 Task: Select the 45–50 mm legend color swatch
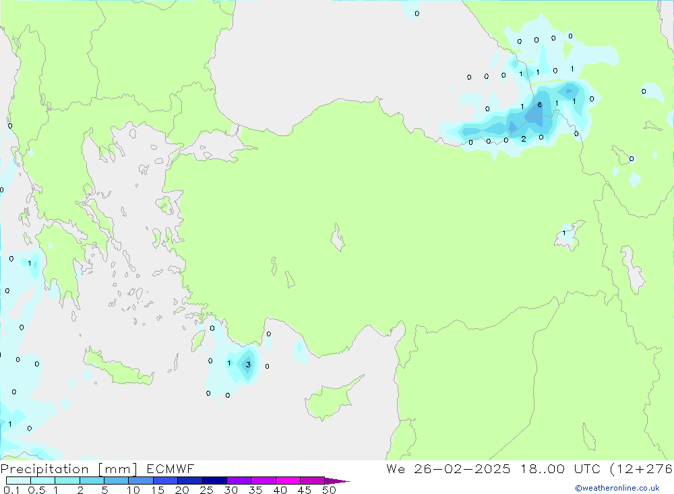pyautogui.click(x=313, y=481)
